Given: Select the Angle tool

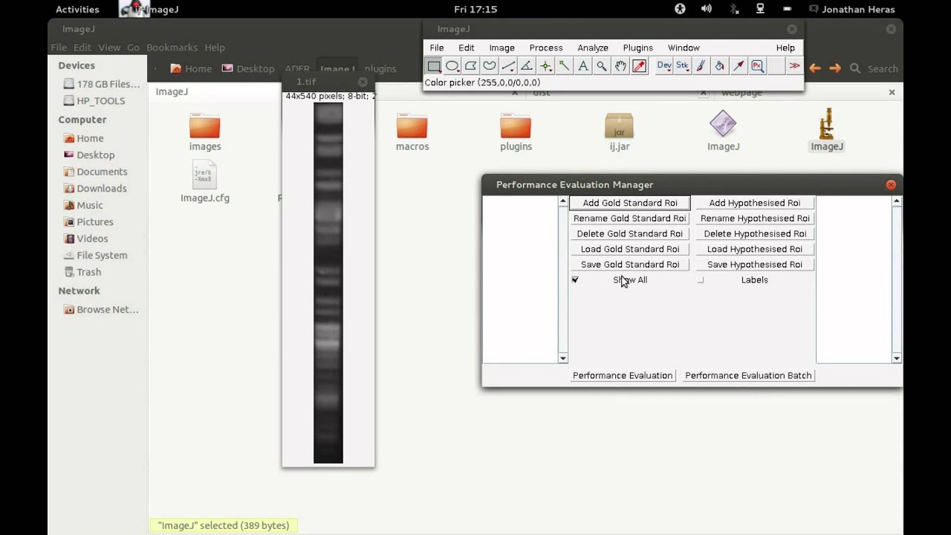Looking at the screenshot, I should (527, 66).
